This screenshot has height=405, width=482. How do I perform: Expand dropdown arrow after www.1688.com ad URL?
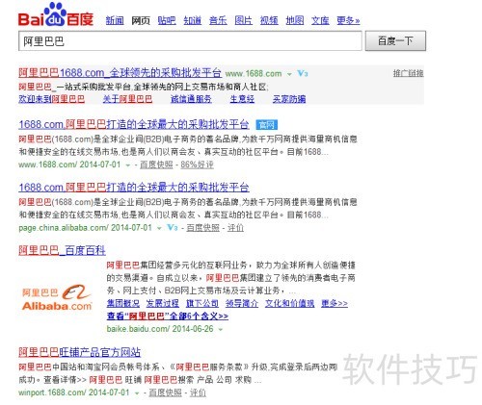[x=289, y=74]
